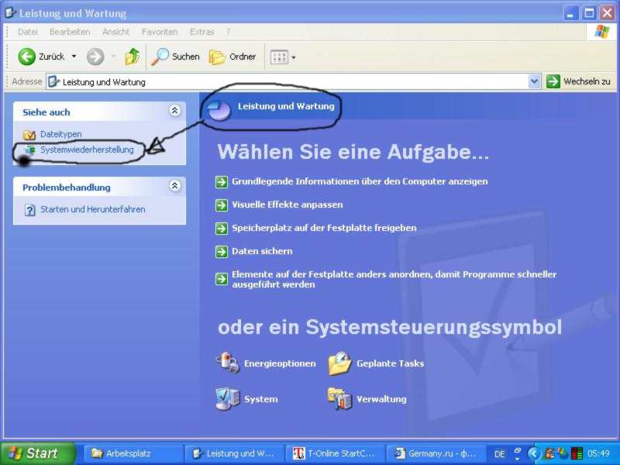Click the Verwaltung tools icon
Screen dimensions: 620x465
tap(339, 398)
